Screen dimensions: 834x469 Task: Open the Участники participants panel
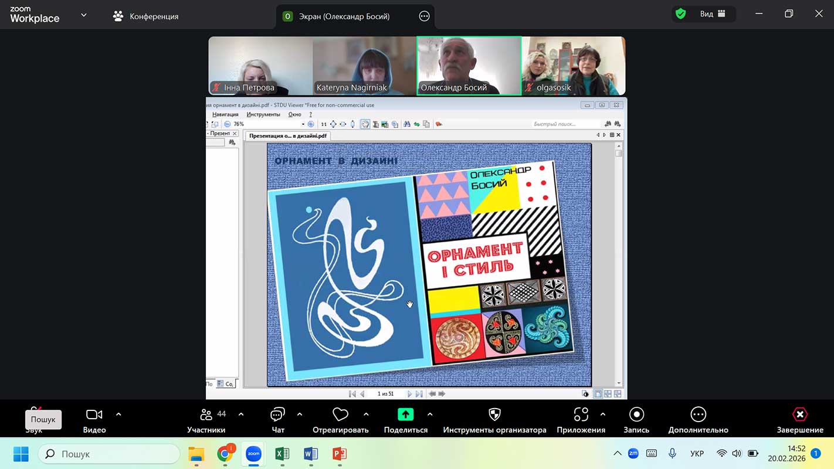pyautogui.click(x=206, y=420)
